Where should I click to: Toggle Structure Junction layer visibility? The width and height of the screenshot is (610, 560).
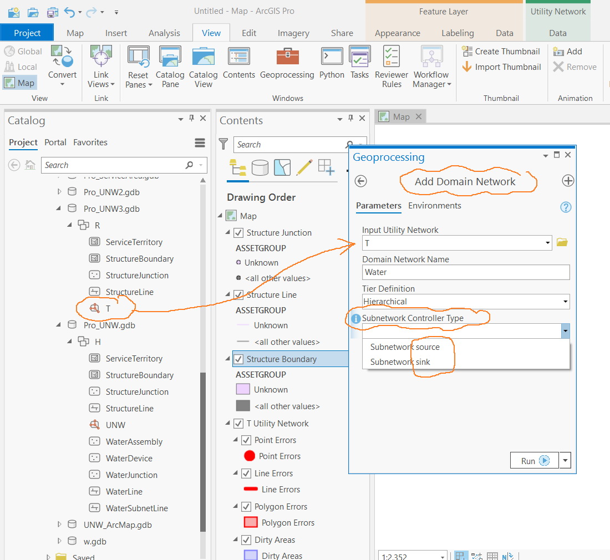(x=238, y=233)
